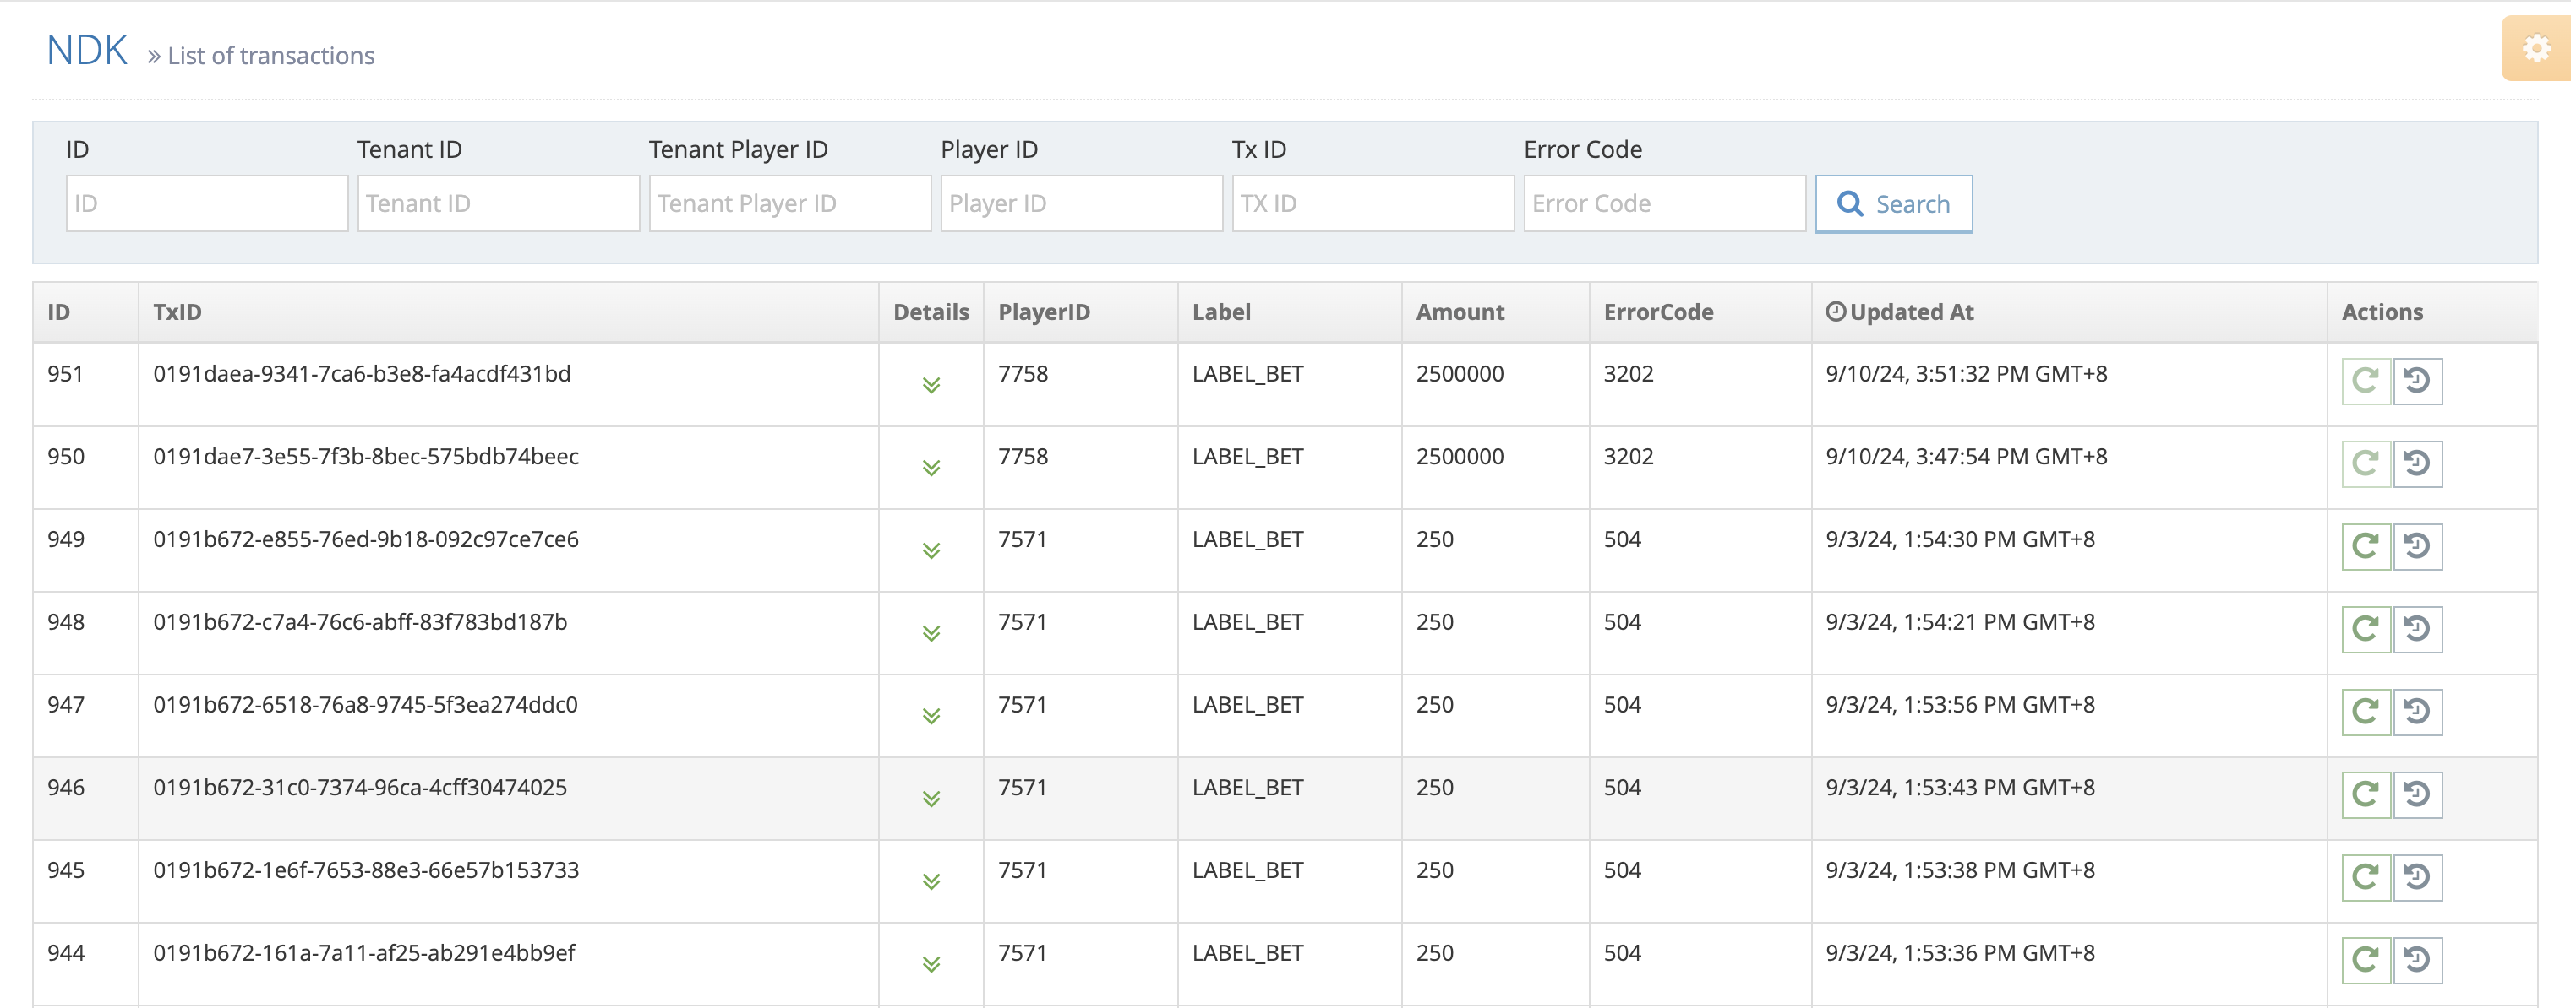Click retry icon for transaction 949
This screenshot has height=1008, width=2576.
[2365, 546]
